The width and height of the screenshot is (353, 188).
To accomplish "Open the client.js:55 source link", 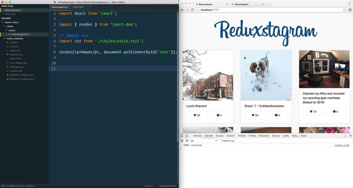I will pyautogui.click(x=342, y=145).
